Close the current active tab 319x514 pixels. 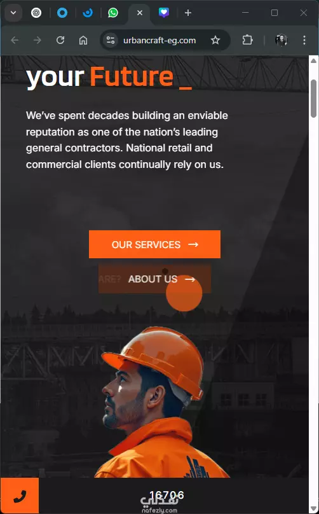click(x=140, y=13)
